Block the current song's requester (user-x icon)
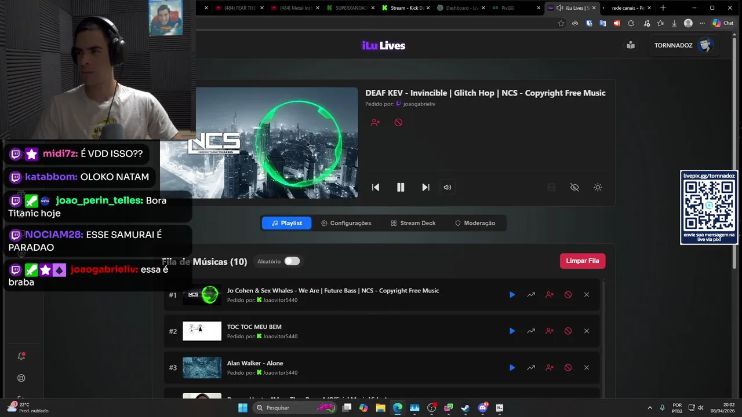Screen dimensions: 742x417 [x=375, y=122]
